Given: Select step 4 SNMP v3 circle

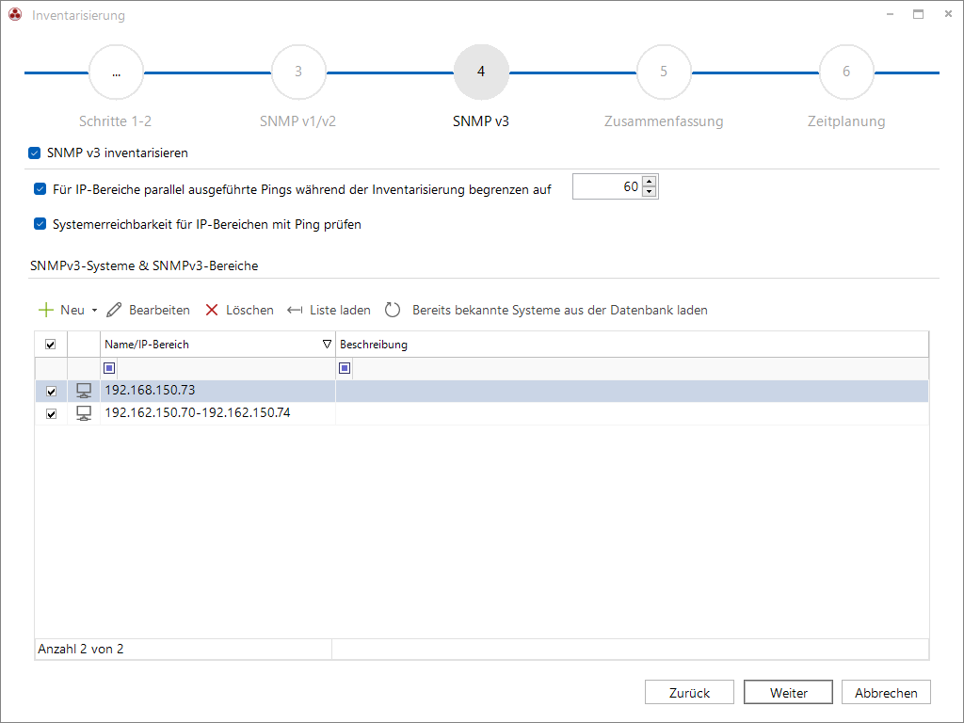Looking at the screenshot, I should (x=481, y=72).
